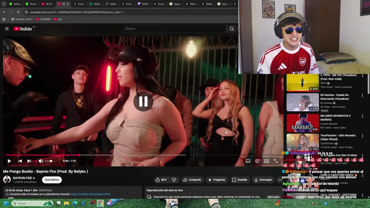Click the Preguntar button
370x208 pixels.
(217, 180)
